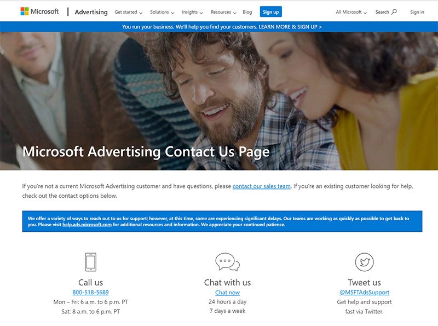Click the Sign up button
This screenshot has width=438, height=326.
click(270, 12)
